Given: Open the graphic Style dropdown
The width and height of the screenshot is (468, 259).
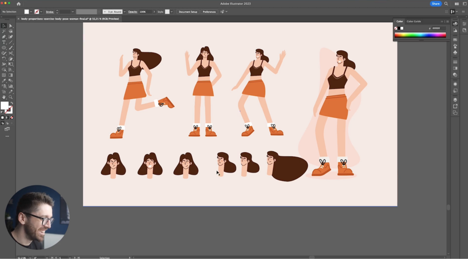Looking at the screenshot, I should coord(172,12).
